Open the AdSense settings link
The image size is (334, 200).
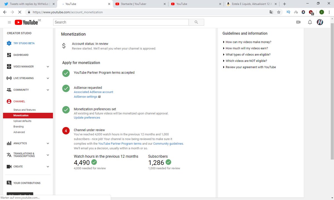click(x=85, y=97)
